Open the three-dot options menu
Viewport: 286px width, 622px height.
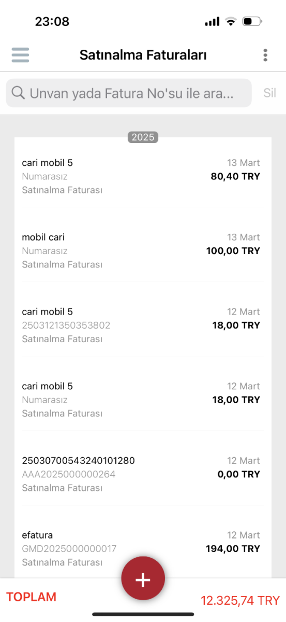[x=265, y=55]
